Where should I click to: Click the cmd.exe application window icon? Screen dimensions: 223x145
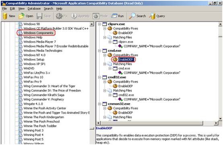pos(105,51)
